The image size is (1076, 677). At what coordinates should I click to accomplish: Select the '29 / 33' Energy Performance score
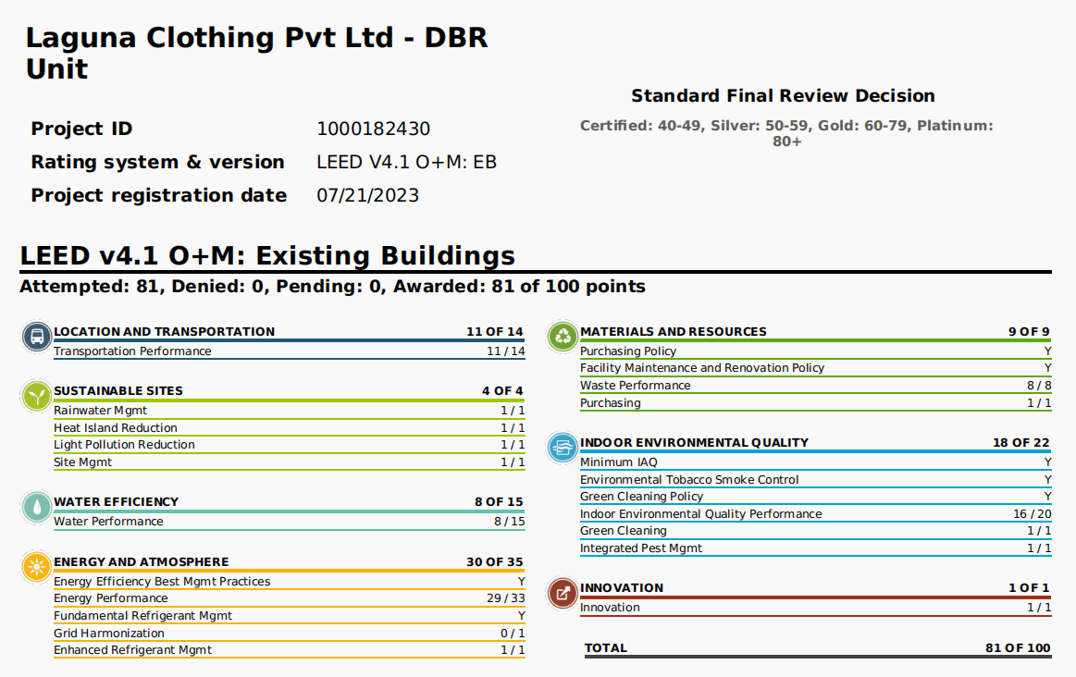click(506, 598)
